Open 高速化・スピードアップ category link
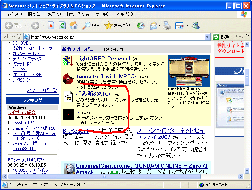Image resolution: width=252 pixels, height=190 pixels. tap(32, 48)
